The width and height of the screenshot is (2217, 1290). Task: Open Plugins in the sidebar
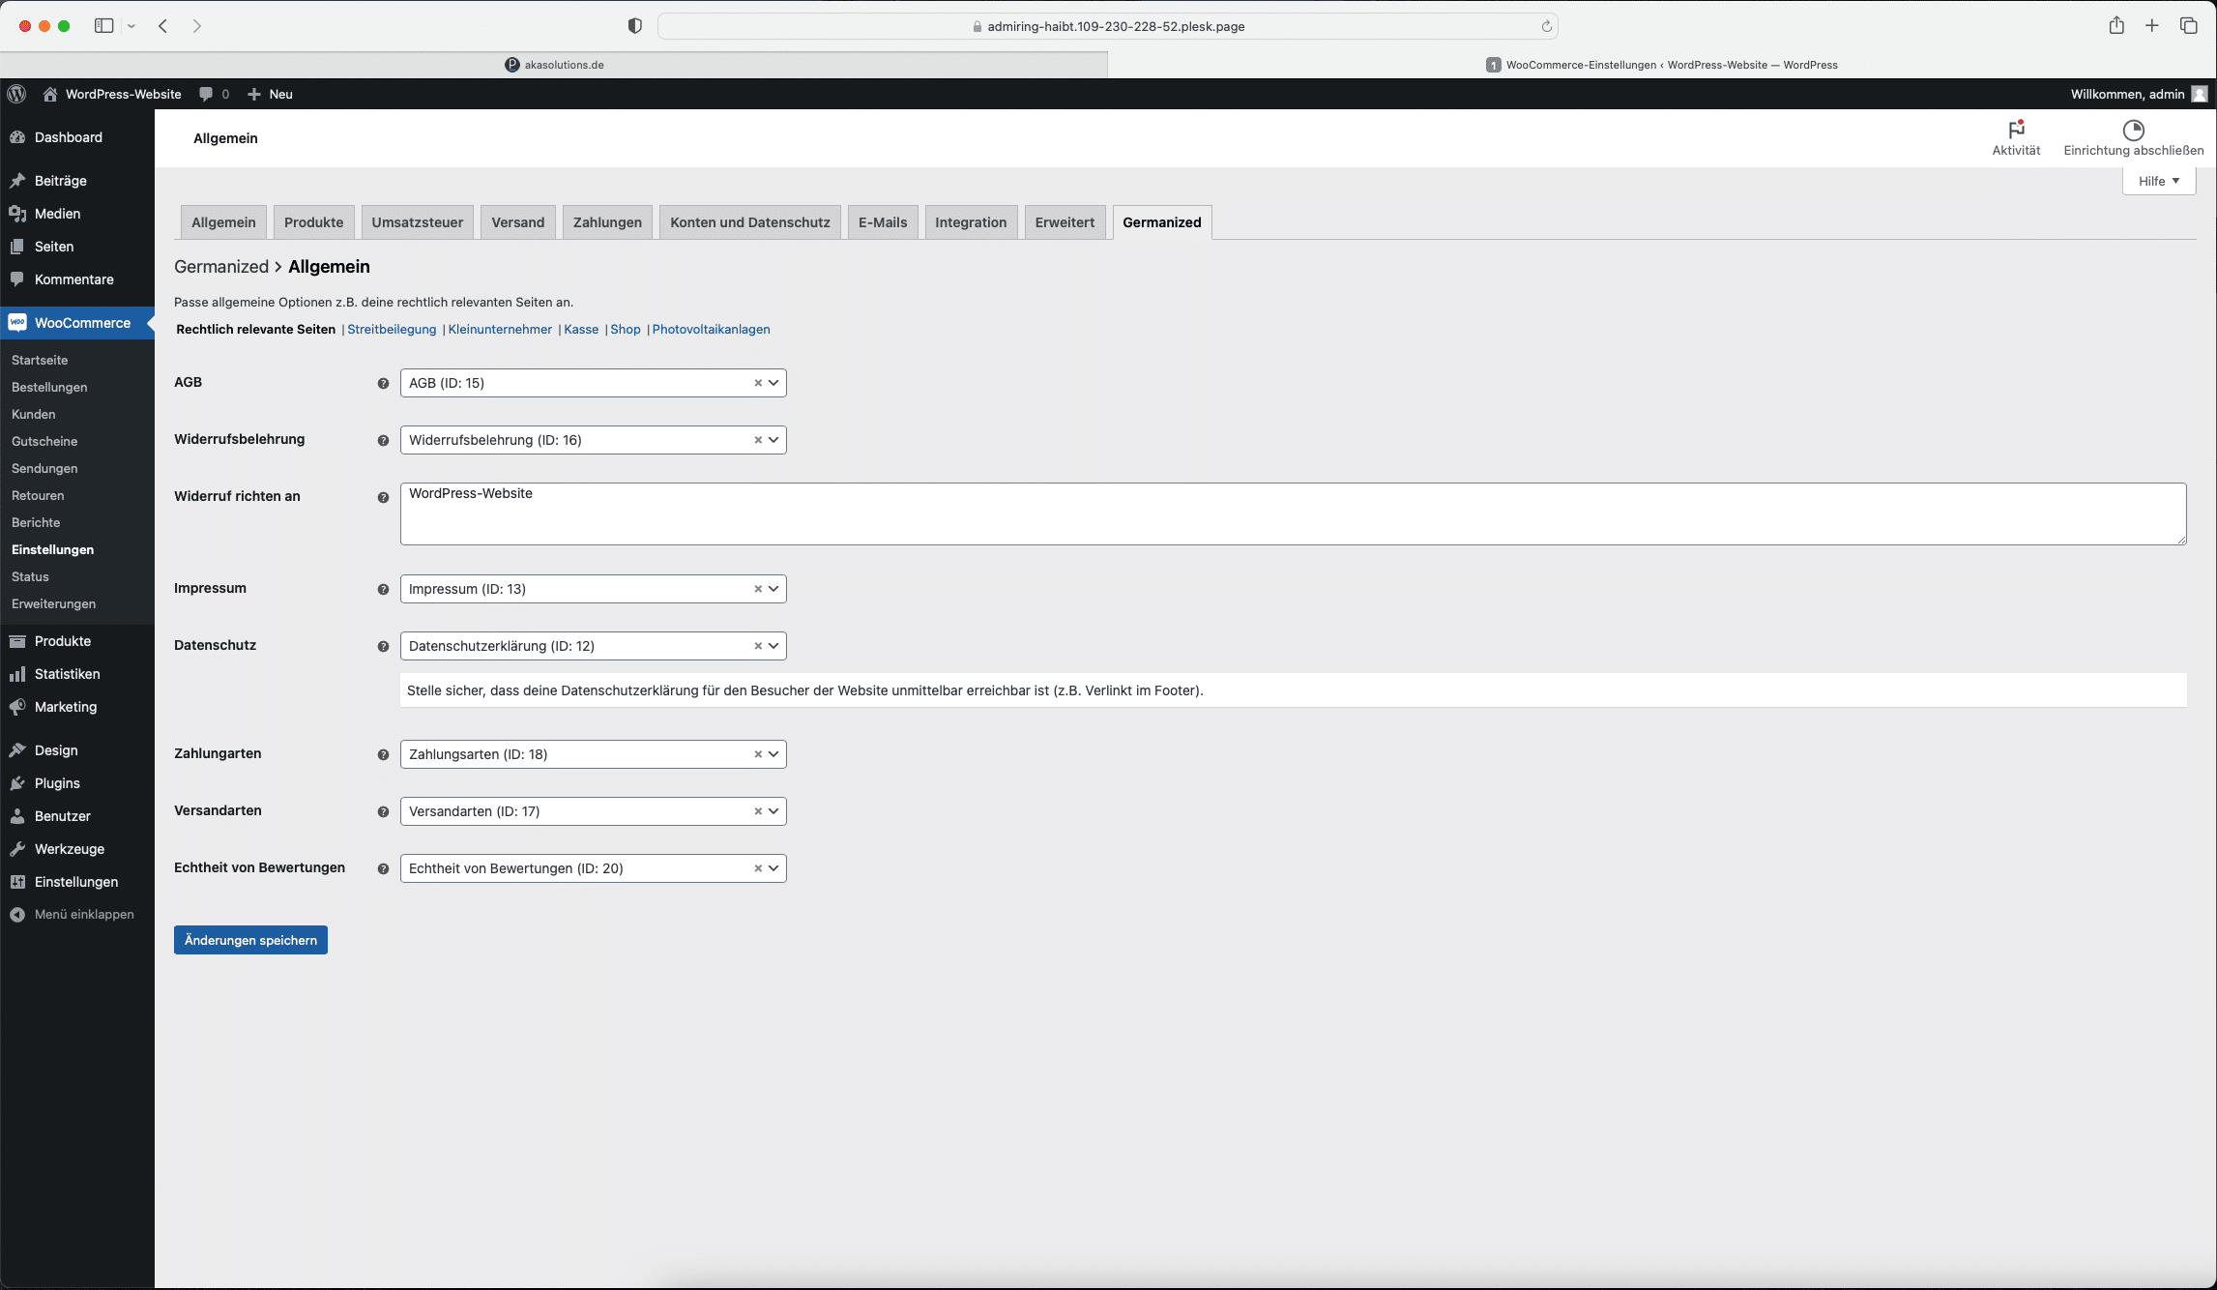point(76,783)
